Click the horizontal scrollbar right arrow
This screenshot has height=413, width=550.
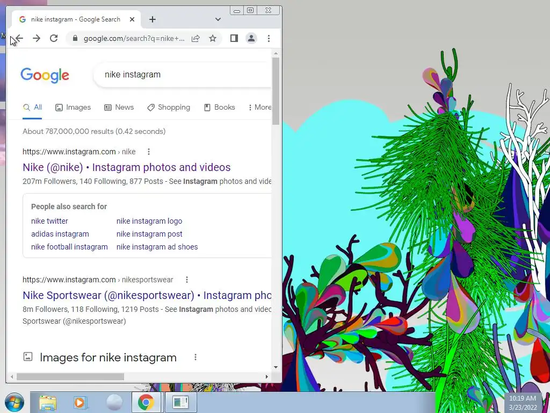(x=266, y=377)
